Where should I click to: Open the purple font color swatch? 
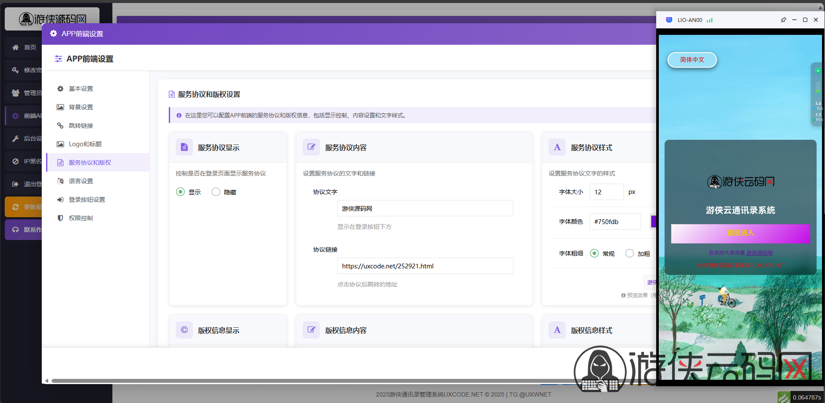pyautogui.click(x=653, y=221)
